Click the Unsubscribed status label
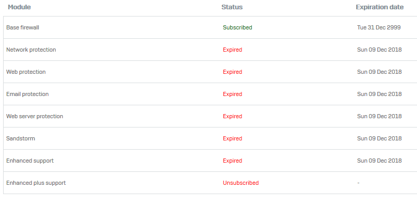This screenshot has width=417, height=207. click(240, 183)
